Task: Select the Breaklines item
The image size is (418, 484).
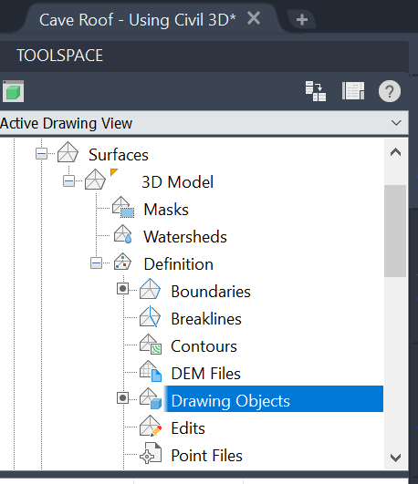Action: 206,319
